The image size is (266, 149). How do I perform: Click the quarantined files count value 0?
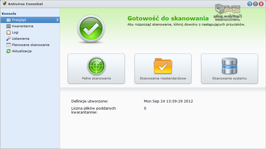pyautogui.click(x=145, y=108)
